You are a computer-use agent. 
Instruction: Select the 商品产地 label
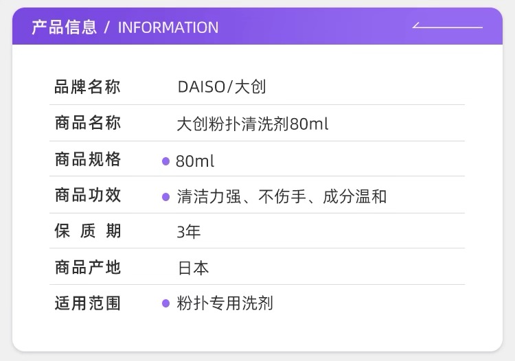pos(87,267)
